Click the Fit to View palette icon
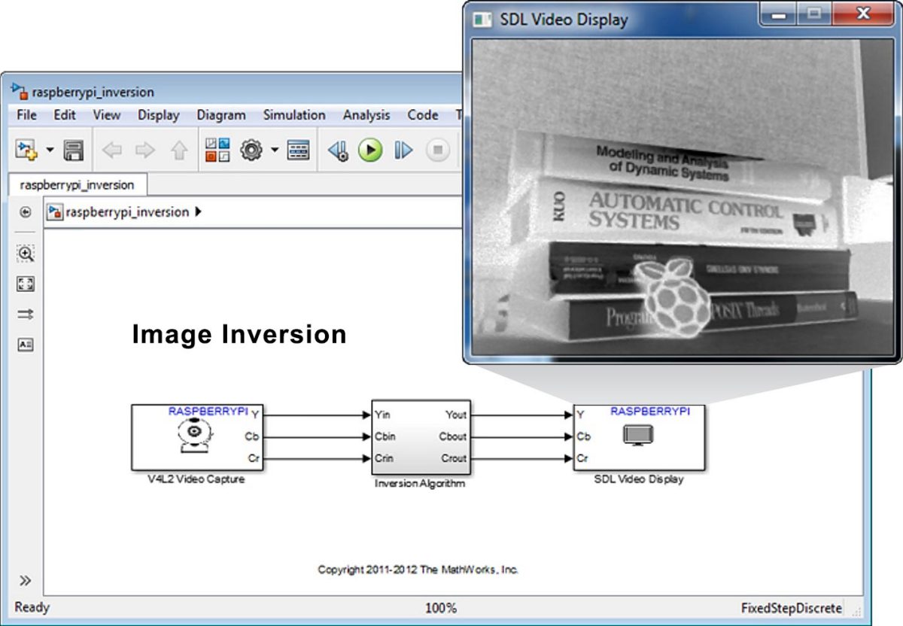 coord(26,284)
